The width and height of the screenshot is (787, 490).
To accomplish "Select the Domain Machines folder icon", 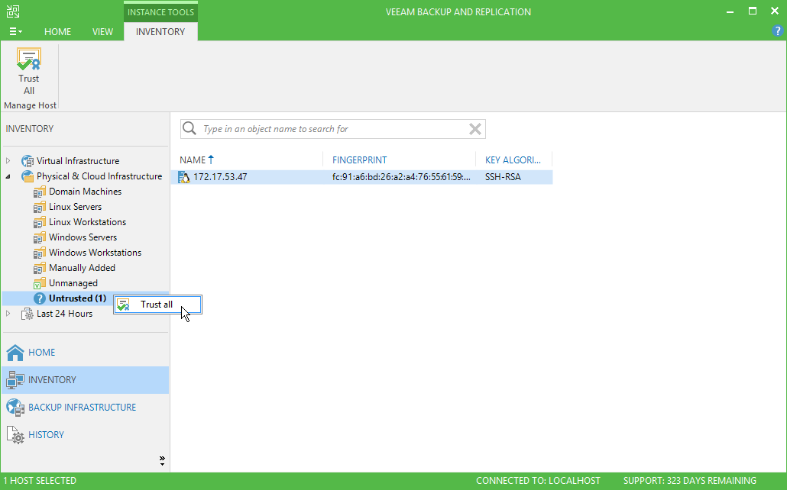I will [x=40, y=192].
